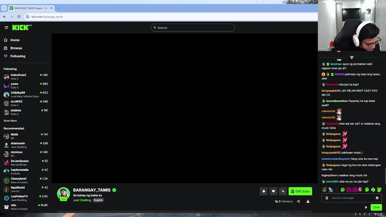The width and height of the screenshot is (386, 217).
Task: Click BARANGAY_TAMIS streamer avatar
Action: tap(63, 194)
